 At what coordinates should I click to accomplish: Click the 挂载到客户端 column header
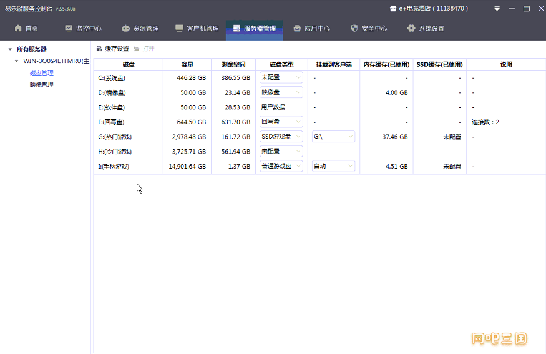click(334, 64)
